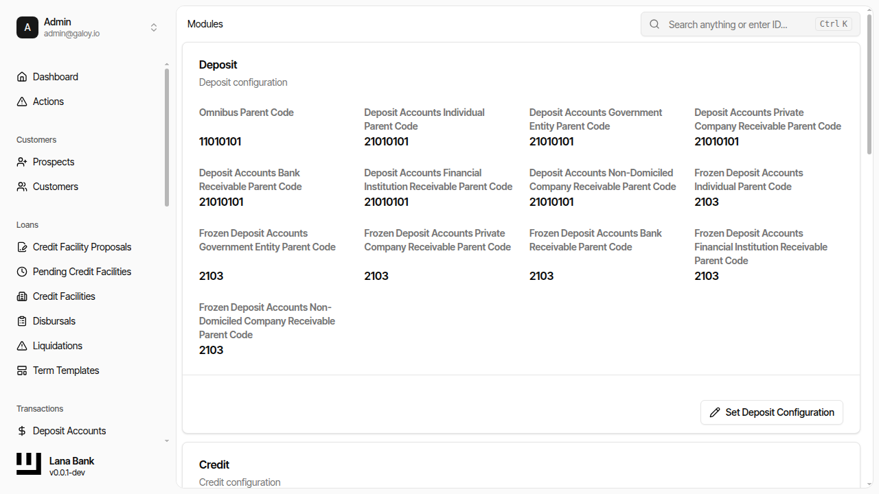The image size is (879, 494).
Task: Click the Omnibus Parent Code value 11010101
Action: [220, 141]
